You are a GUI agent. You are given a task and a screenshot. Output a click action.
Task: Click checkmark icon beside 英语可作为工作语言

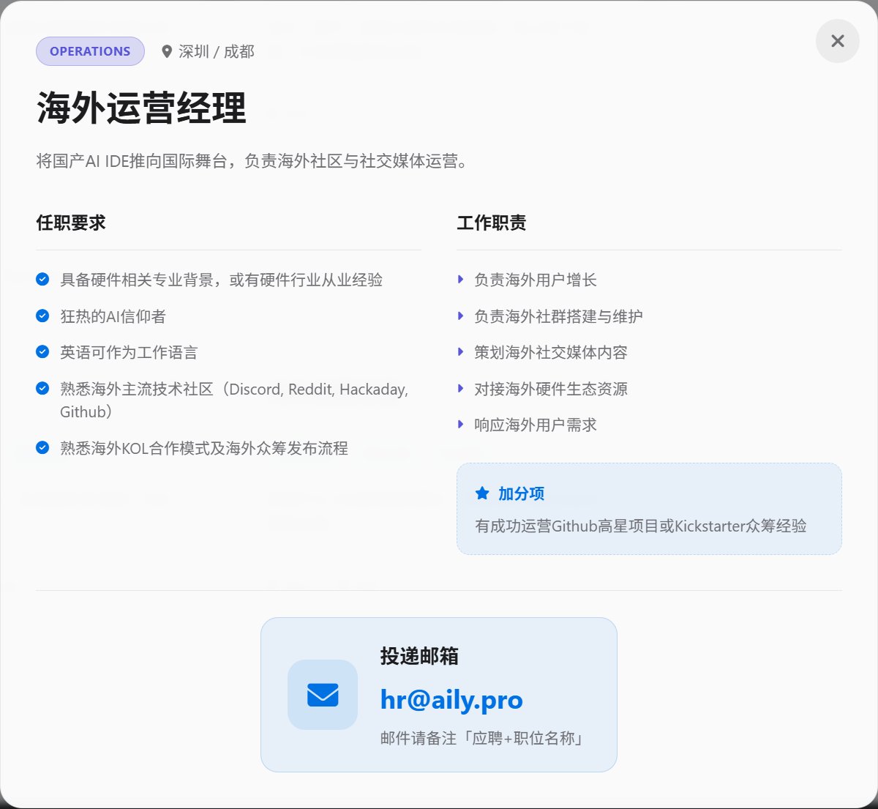tap(42, 351)
